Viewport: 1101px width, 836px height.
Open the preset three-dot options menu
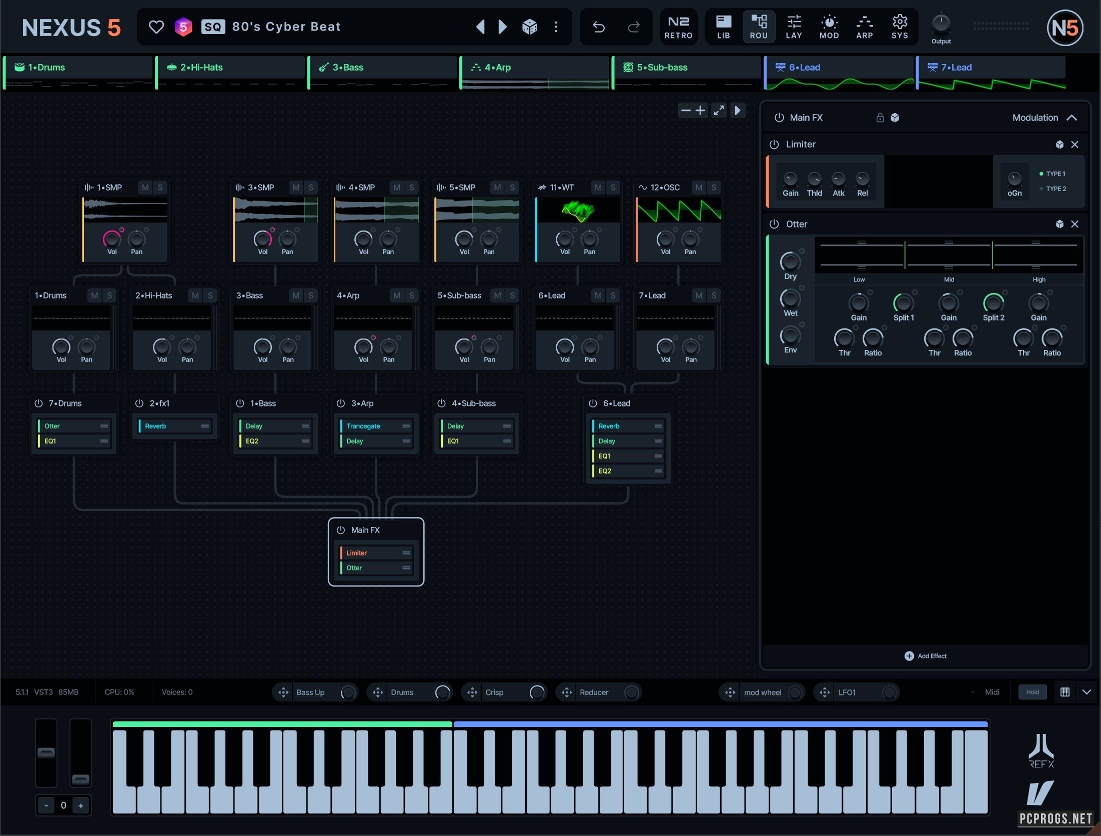(556, 27)
